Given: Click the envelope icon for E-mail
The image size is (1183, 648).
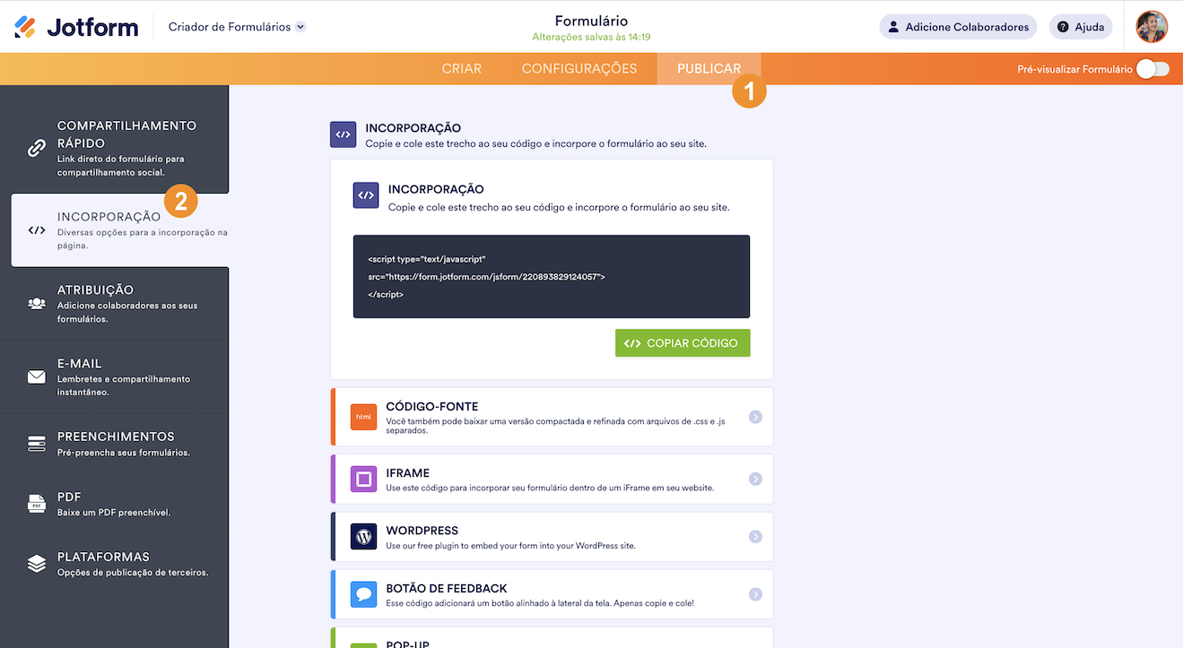Looking at the screenshot, I should [37, 377].
